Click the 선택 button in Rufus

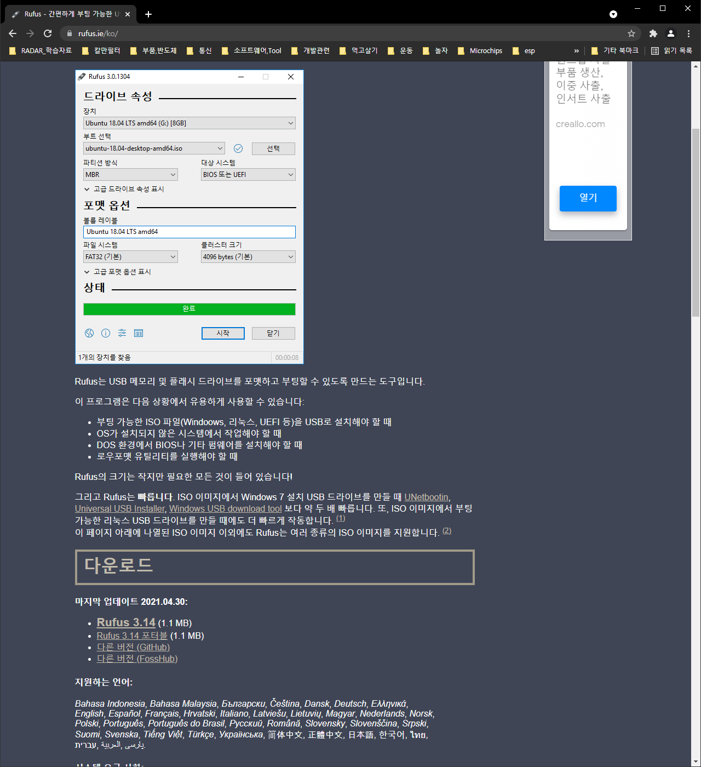tap(273, 148)
